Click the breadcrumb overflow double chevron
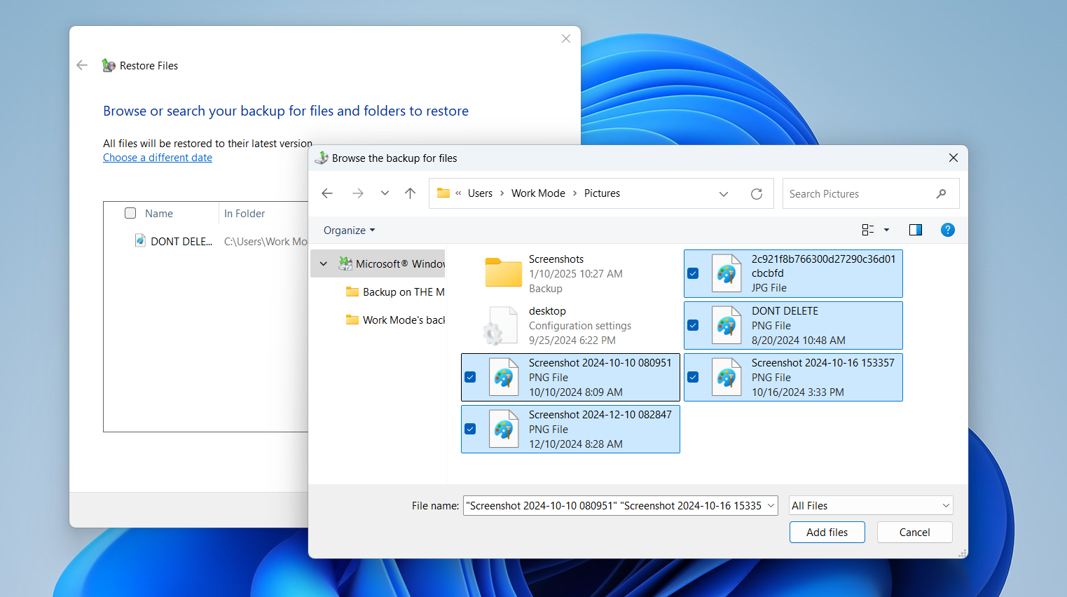The image size is (1067, 597). coord(458,193)
